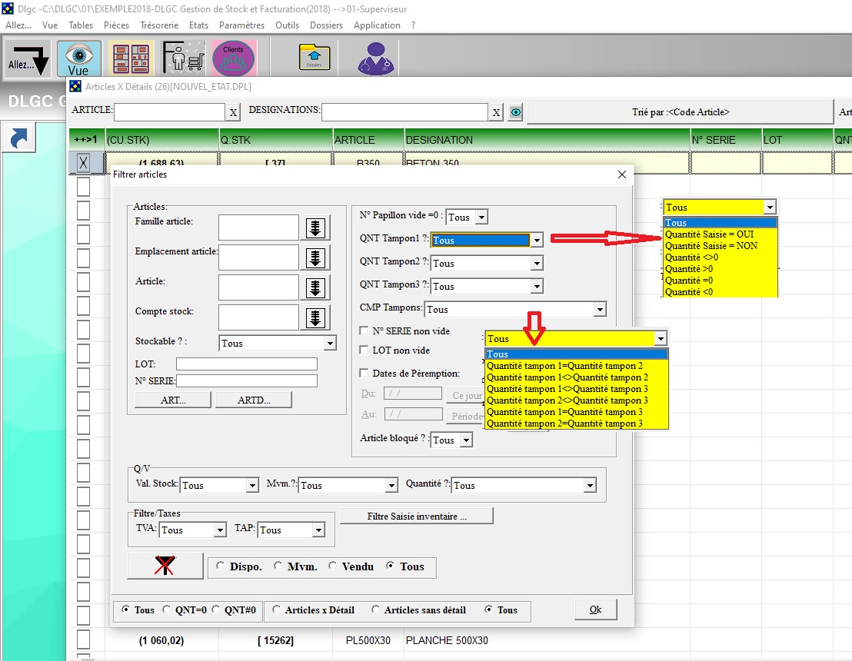Open the Trésorerie menu
Screen dimensions: 852x661
159,25
